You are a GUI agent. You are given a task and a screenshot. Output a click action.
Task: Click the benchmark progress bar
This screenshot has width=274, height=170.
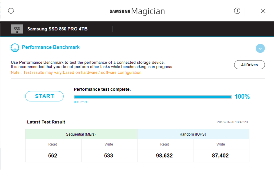[153, 97]
